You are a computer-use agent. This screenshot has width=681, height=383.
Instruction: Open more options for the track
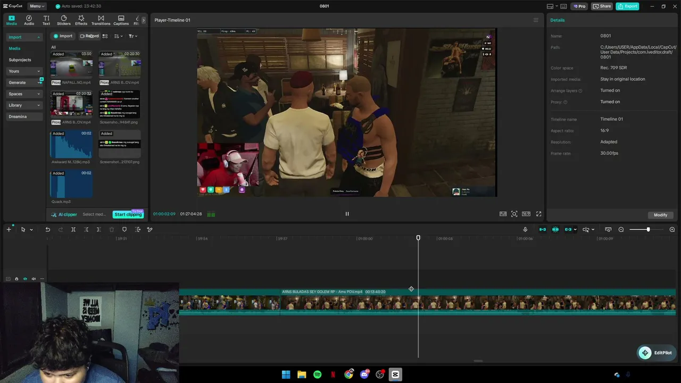coord(42,279)
